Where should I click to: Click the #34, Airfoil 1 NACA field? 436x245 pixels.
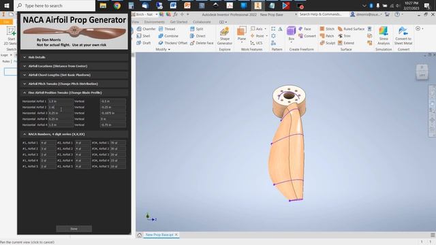click(x=118, y=143)
